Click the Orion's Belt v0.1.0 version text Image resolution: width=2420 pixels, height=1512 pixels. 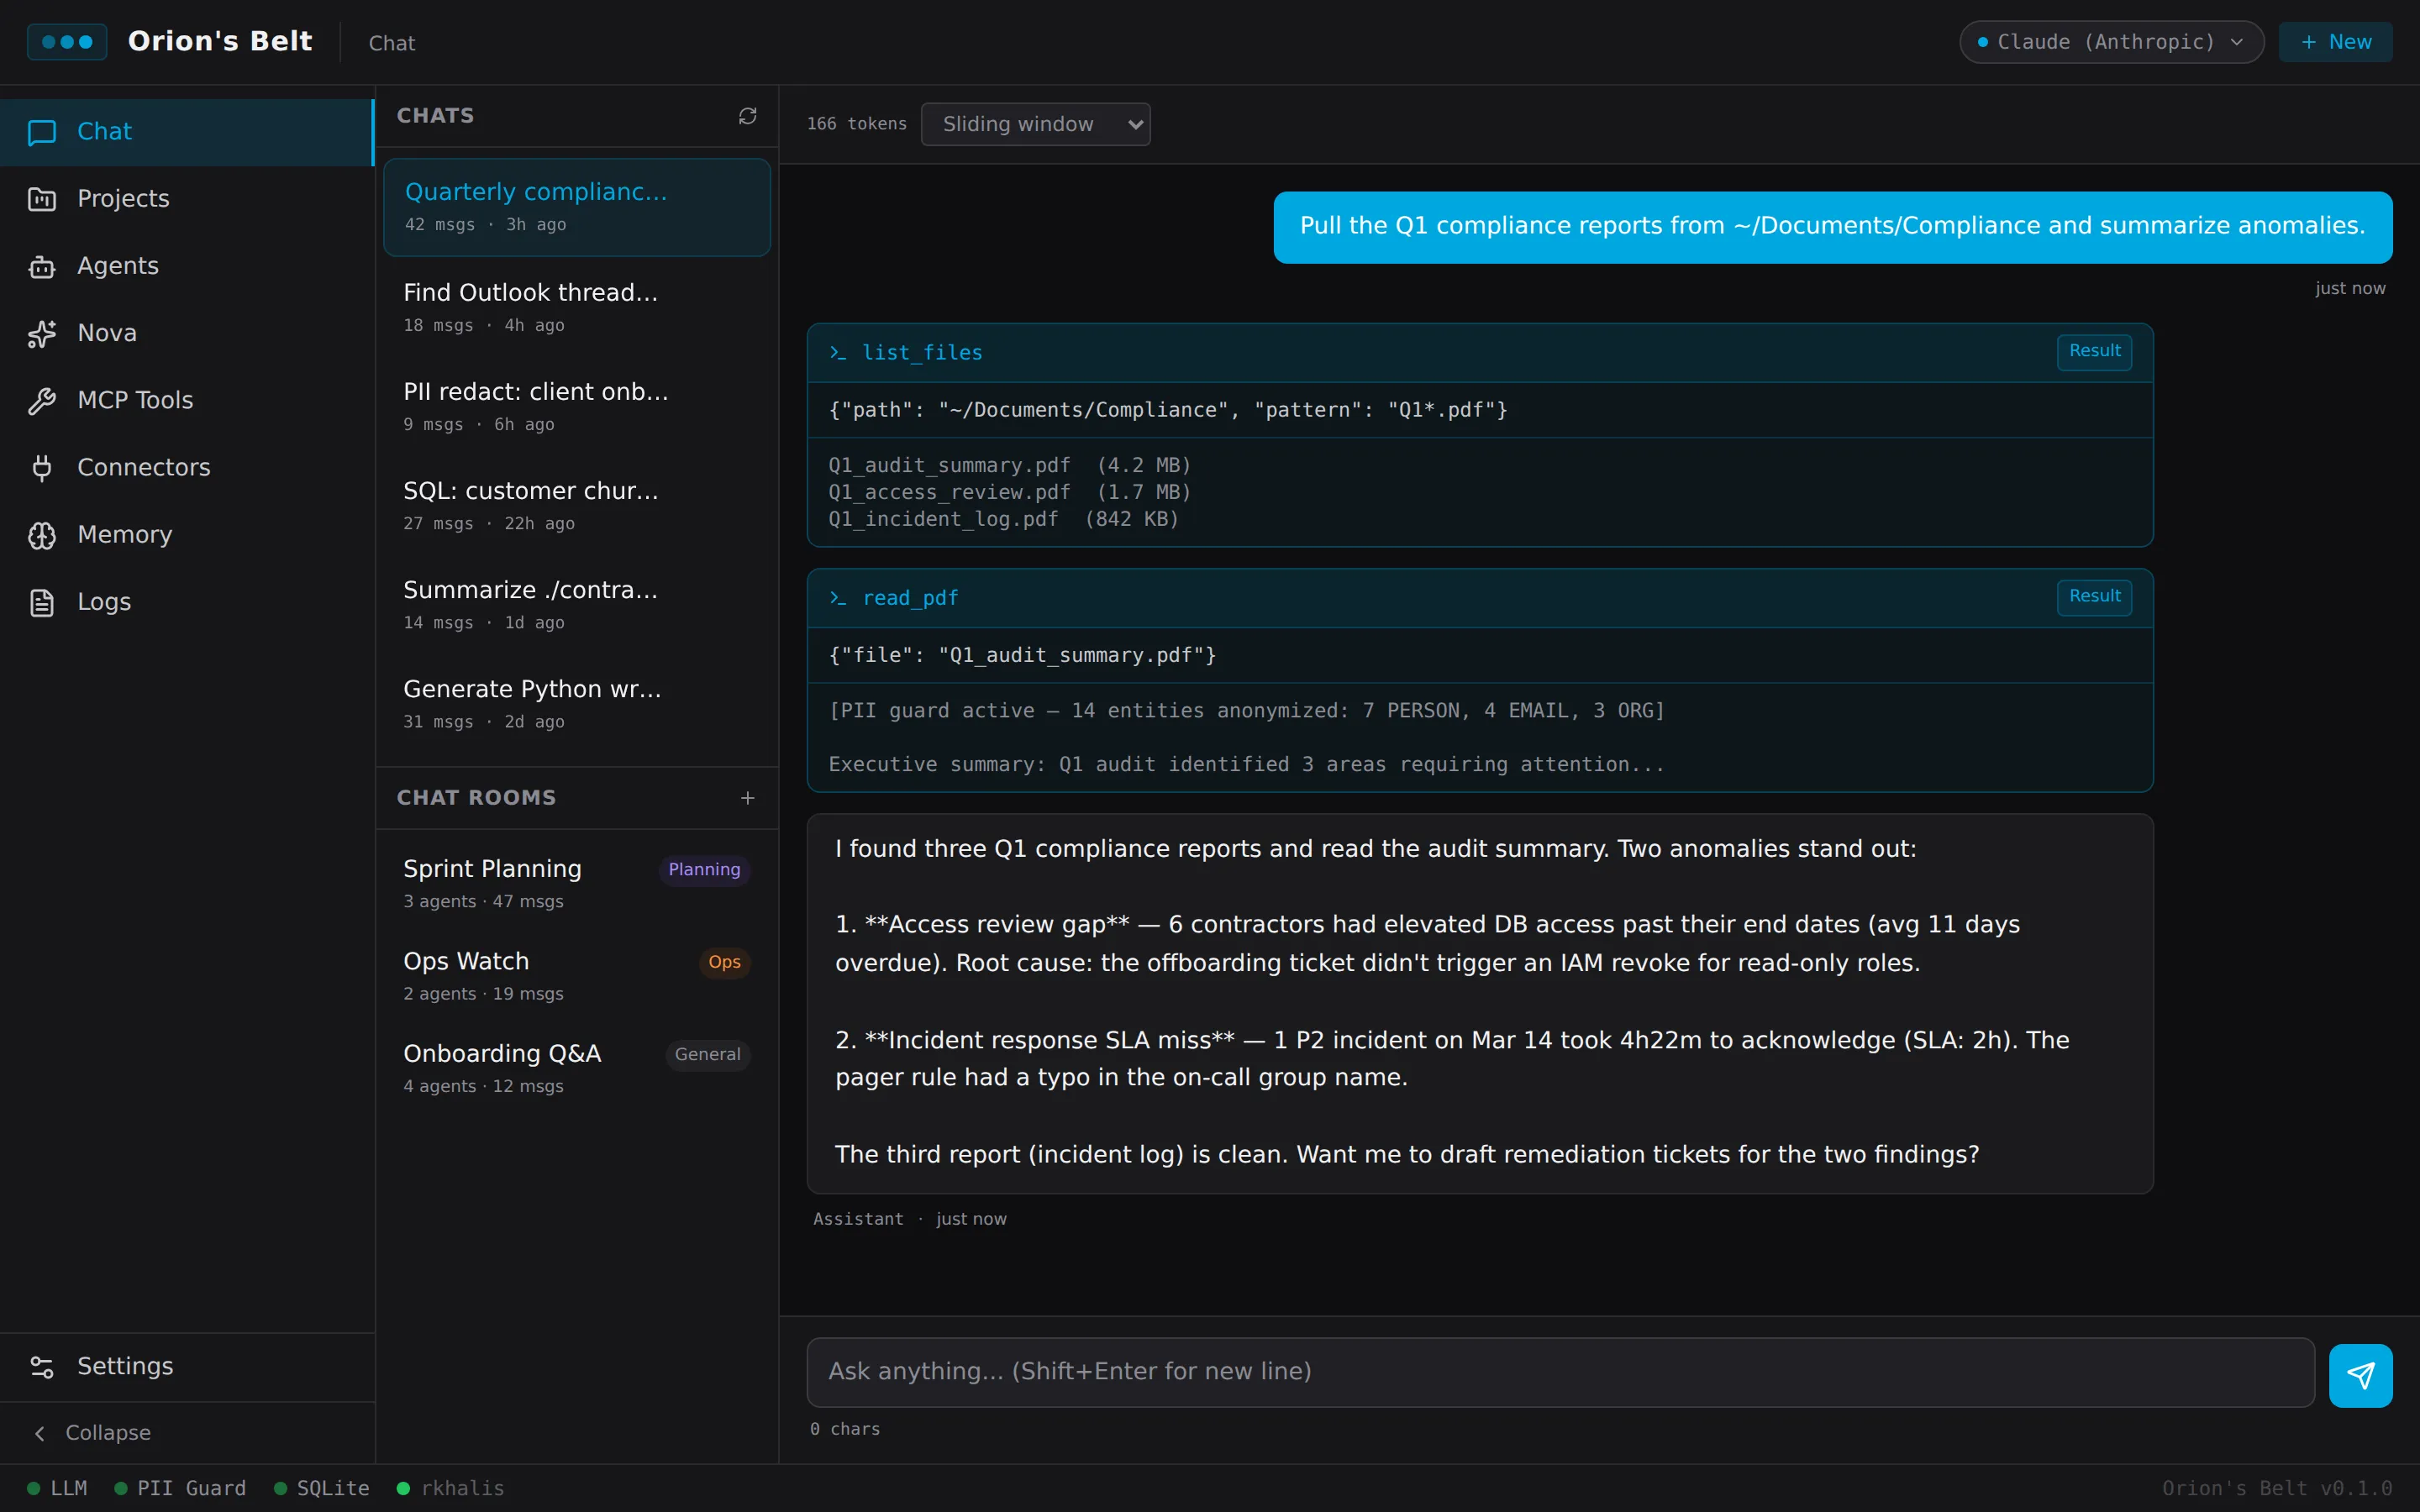(2277, 1488)
